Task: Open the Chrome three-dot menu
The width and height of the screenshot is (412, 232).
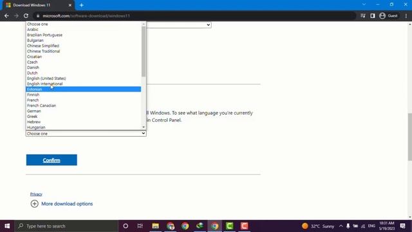Action: tap(406, 15)
